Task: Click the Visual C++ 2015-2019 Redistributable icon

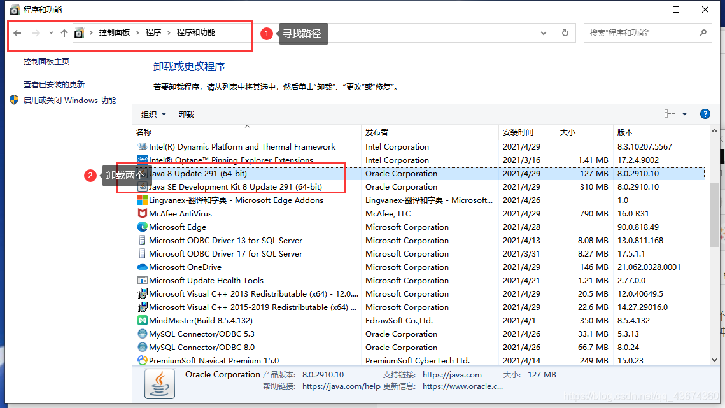Action: pos(143,307)
